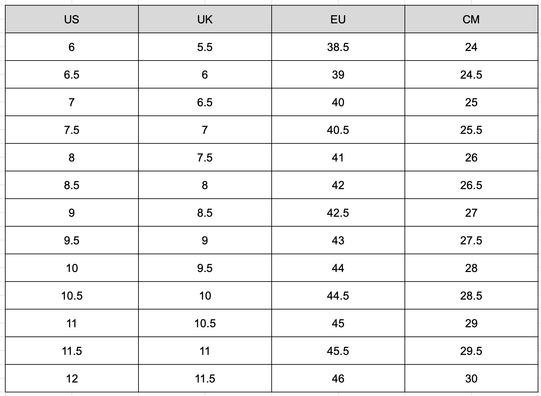Click the CM value 30 cell
The image size is (541, 396).
(471, 379)
